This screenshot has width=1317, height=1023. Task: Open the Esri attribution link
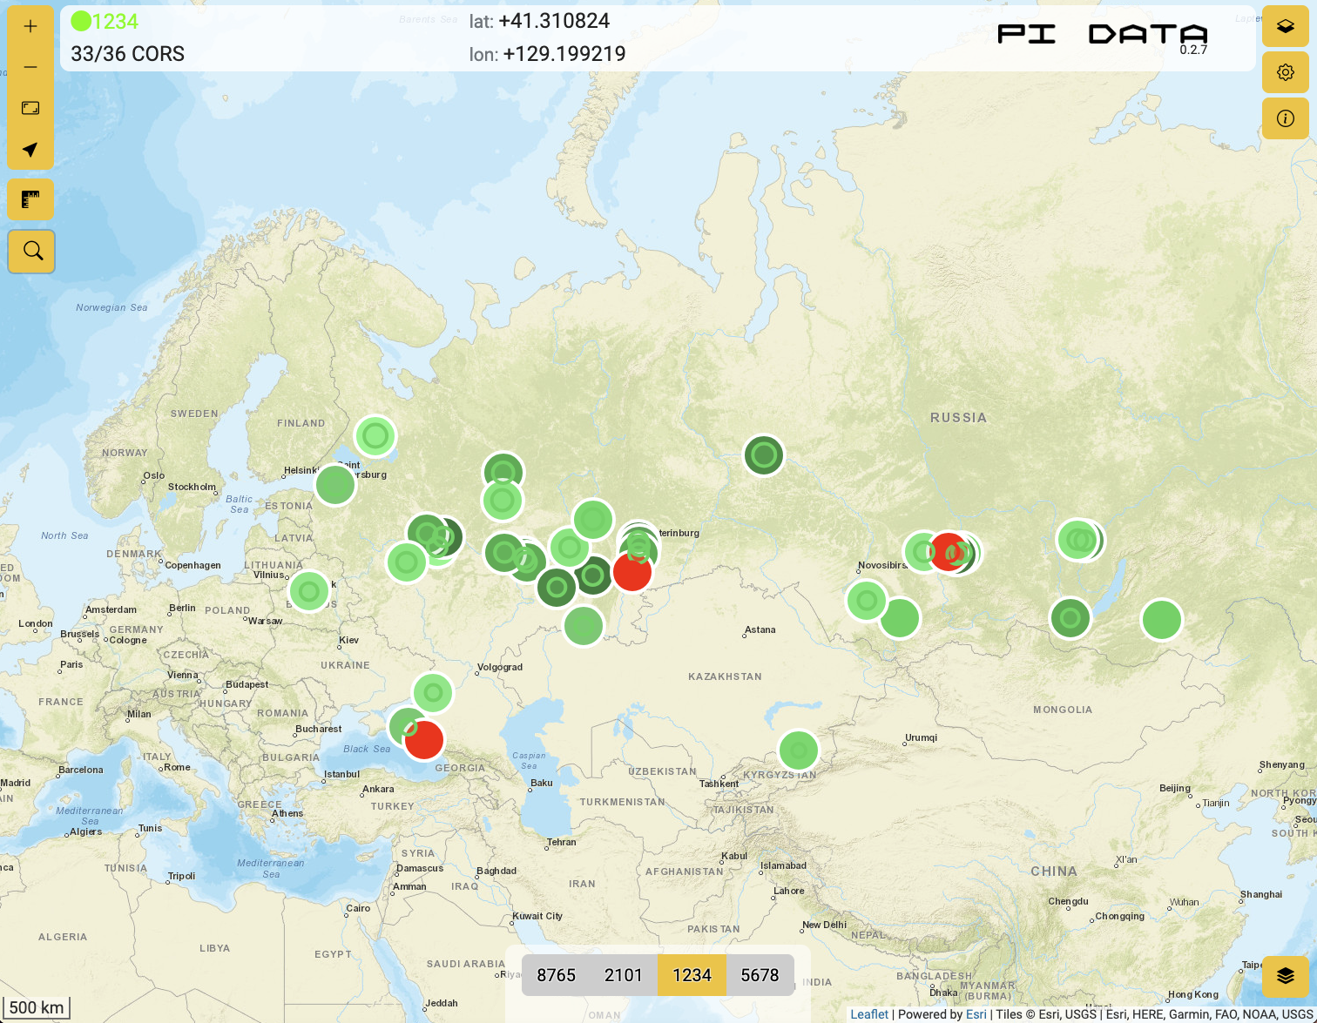976,1014
